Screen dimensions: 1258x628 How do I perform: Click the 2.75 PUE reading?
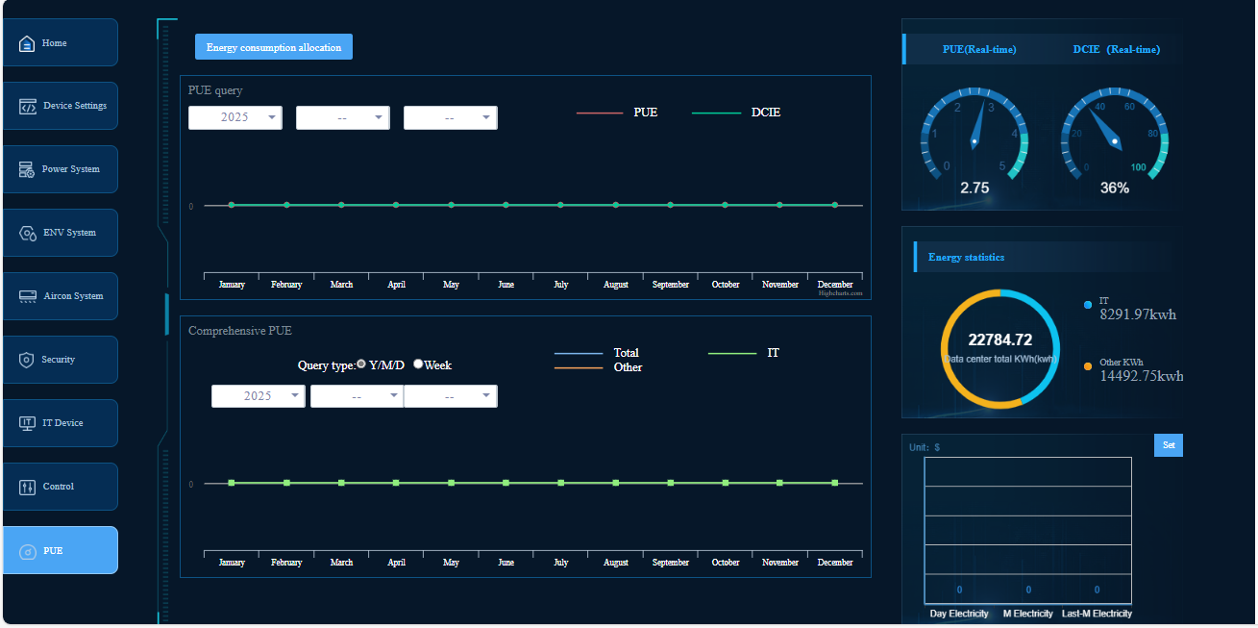click(974, 188)
